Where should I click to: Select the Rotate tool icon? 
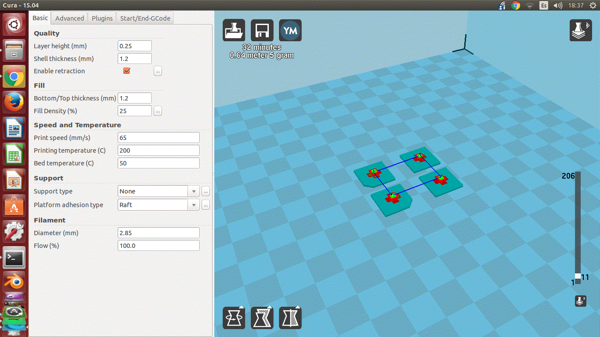(234, 317)
